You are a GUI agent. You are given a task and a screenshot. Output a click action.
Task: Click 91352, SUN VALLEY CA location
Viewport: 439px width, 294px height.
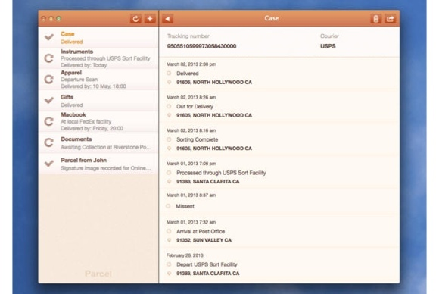click(x=204, y=240)
